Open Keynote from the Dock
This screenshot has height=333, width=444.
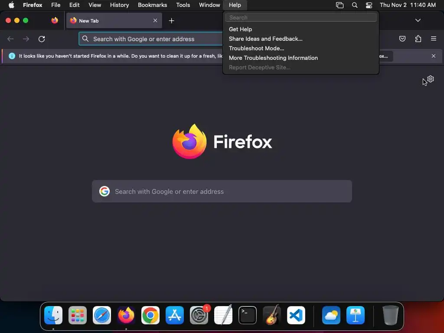pyautogui.click(x=356, y=315)
